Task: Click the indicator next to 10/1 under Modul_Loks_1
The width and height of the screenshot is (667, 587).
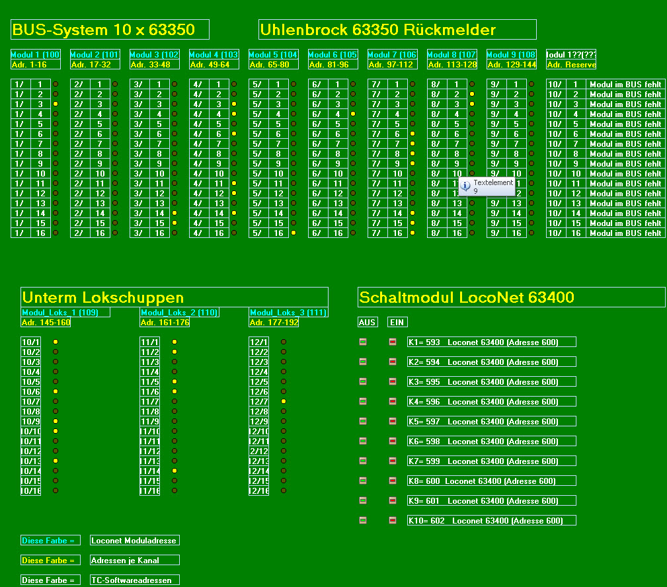Action: pos(56,342)
